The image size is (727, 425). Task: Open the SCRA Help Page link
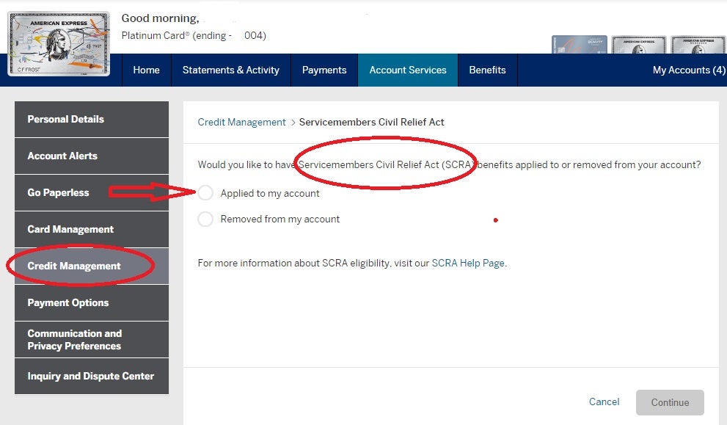click(468, 263)
